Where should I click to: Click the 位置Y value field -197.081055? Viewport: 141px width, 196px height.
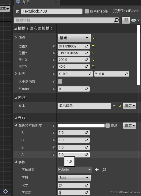point(74,53)
